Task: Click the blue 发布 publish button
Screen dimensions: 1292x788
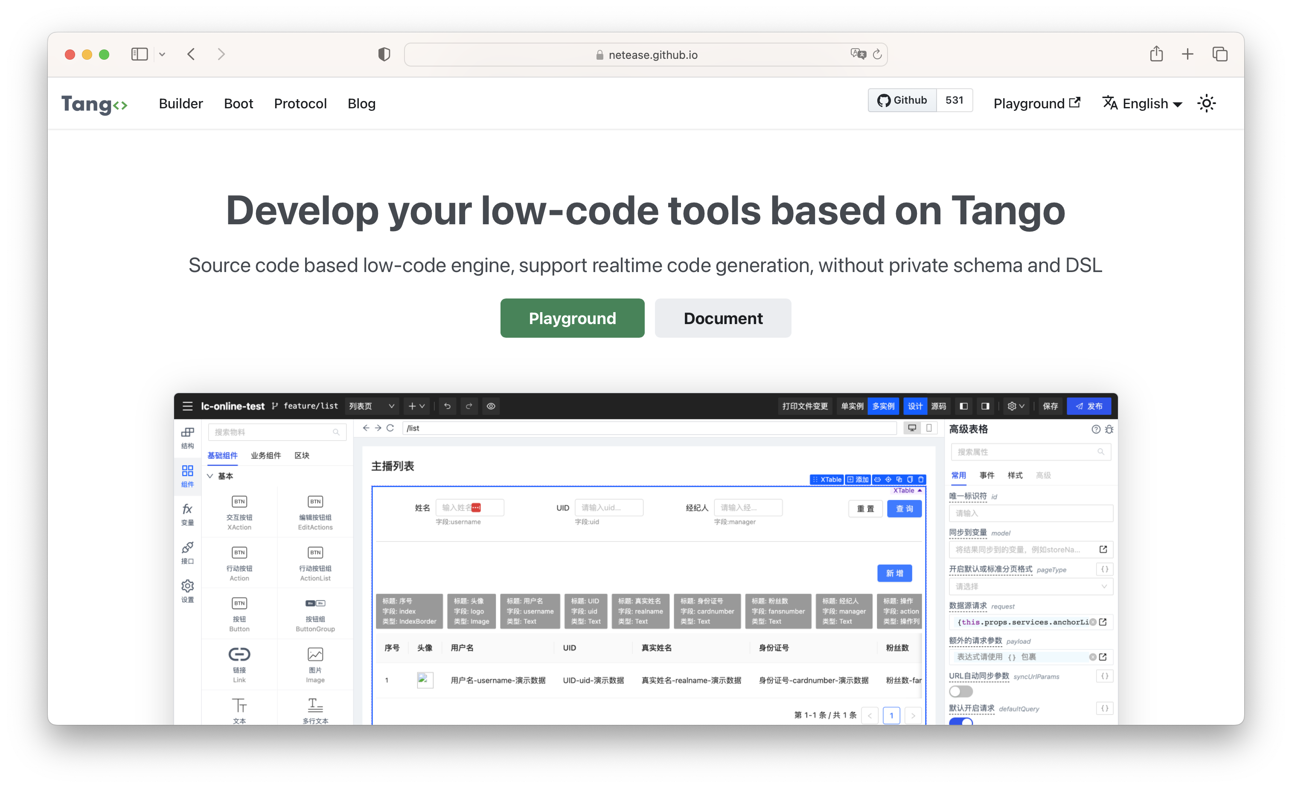Action: 1088,406
